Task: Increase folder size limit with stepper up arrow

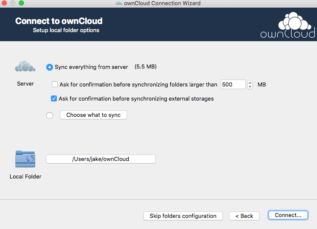Action: 250,83
